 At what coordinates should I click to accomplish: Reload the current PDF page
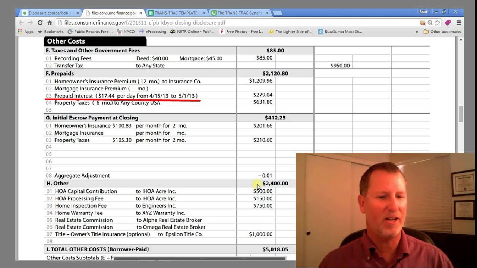pyautogui.click(x=40, y=23)
